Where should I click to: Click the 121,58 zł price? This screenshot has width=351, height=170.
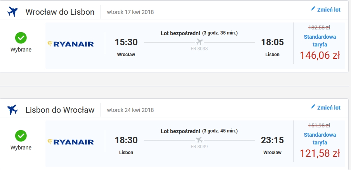coord(320,153)
